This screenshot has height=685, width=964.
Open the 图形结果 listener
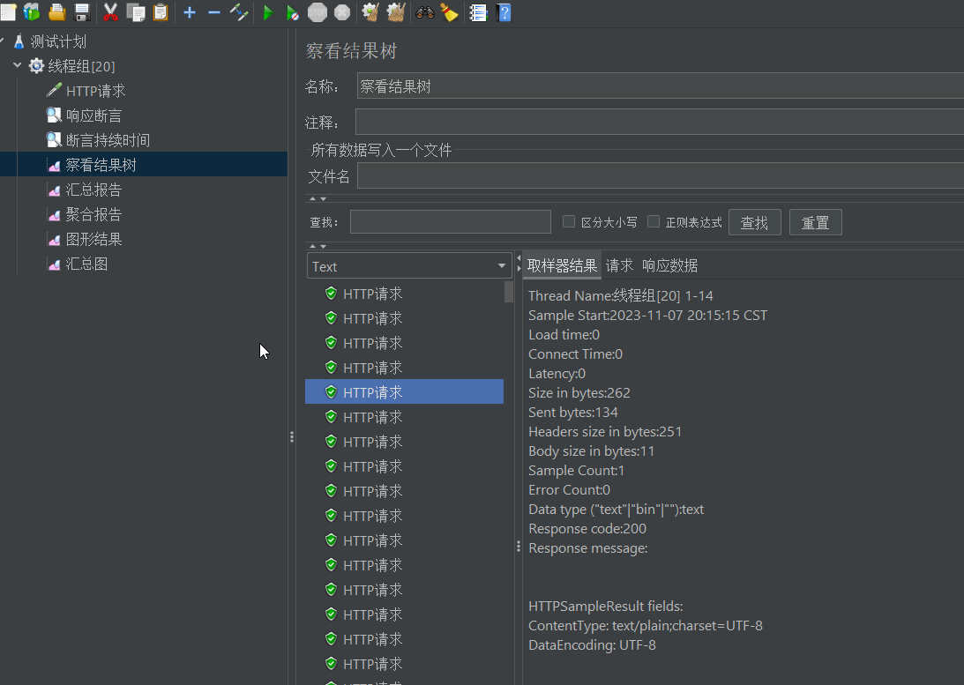(x=94, y=240)
